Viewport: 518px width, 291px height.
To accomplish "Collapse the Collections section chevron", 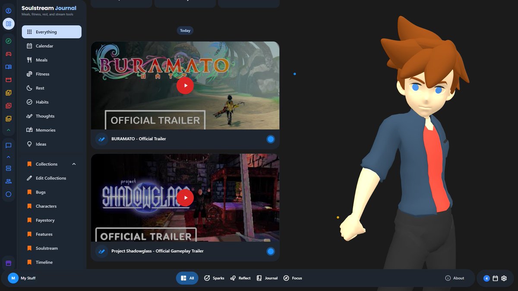I will click(74, 164).
